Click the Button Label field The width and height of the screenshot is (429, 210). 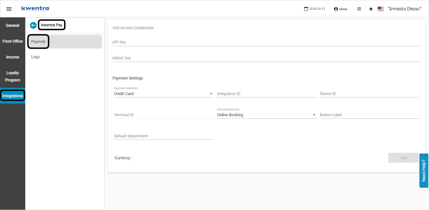click(x=370, y=115)
